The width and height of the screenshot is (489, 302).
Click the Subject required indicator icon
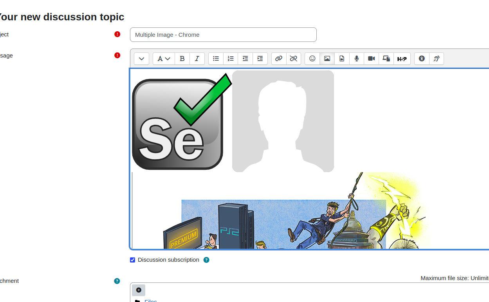tap(117, 34)
